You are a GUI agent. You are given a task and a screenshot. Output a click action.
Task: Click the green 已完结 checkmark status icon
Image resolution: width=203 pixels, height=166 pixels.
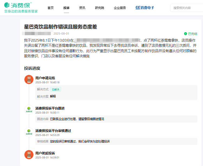tap(185, 34)
